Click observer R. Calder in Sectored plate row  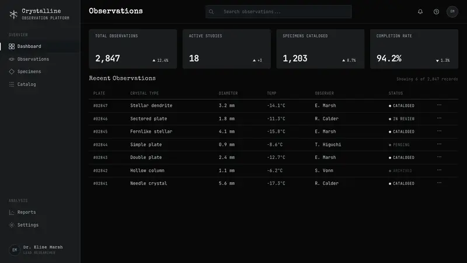tap(327, 119)
